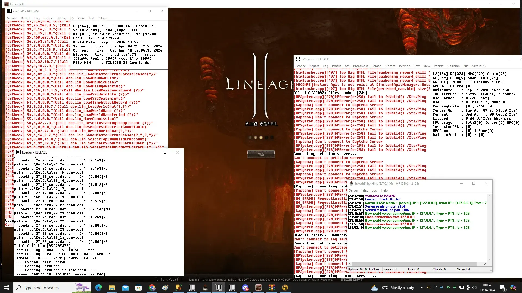Open the Debug menu in CacheD
The width and height of the screenshot is (522, 293).
61,18
